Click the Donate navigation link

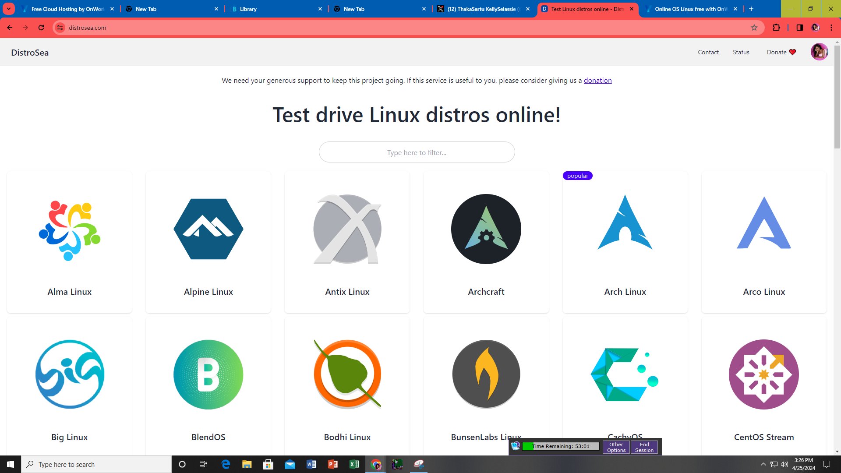pyautogui.click(x=781, y=52)
